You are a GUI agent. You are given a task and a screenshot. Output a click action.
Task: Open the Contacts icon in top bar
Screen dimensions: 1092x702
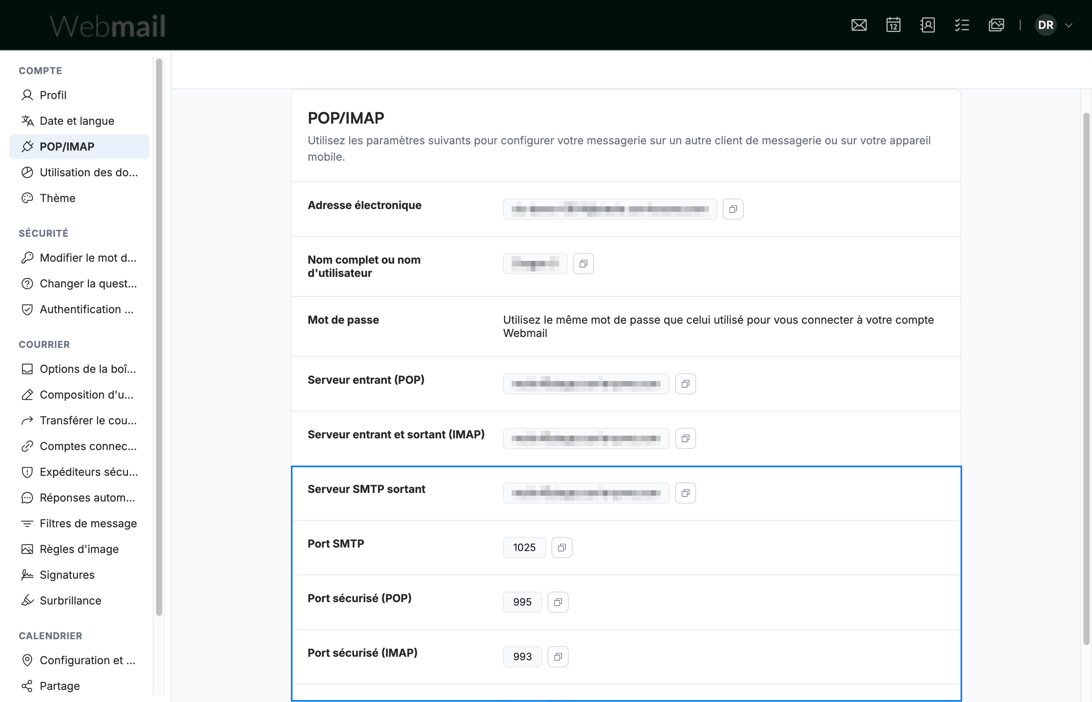click(927, 25)
